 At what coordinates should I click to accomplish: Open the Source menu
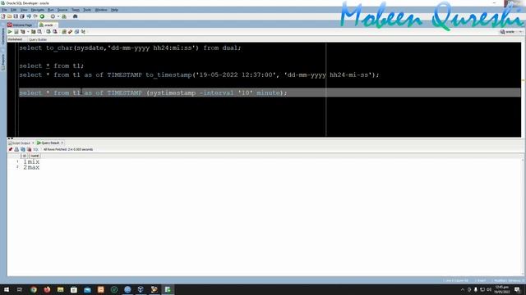pyautogui.click(x=62, y=10)
